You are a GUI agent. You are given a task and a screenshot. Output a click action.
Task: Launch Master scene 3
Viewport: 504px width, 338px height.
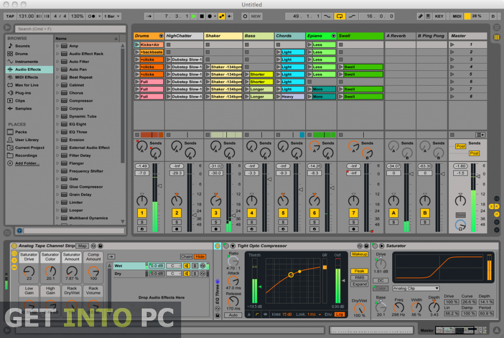pyautogui.click(x=453, y=60)
